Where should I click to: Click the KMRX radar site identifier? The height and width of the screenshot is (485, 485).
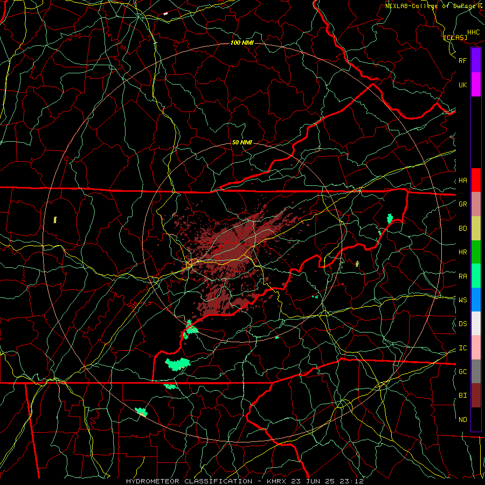[276, 481]
